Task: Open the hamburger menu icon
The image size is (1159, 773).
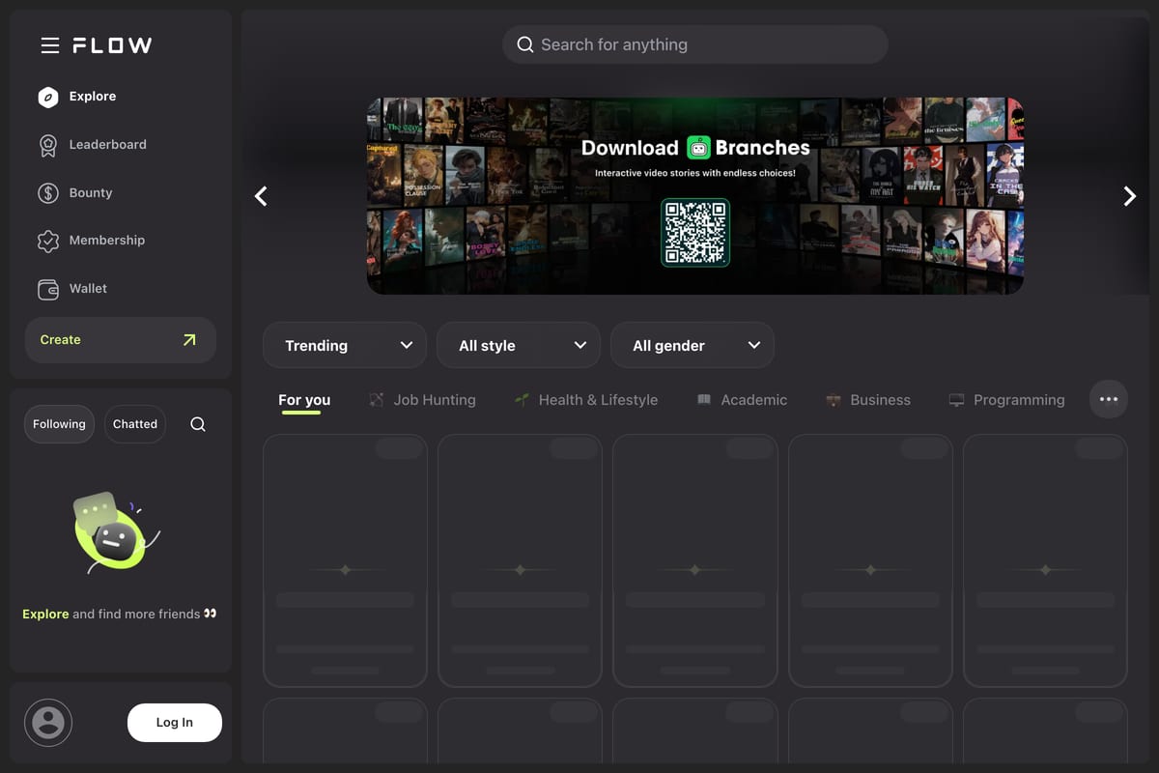Action: (x=50, y=45)
